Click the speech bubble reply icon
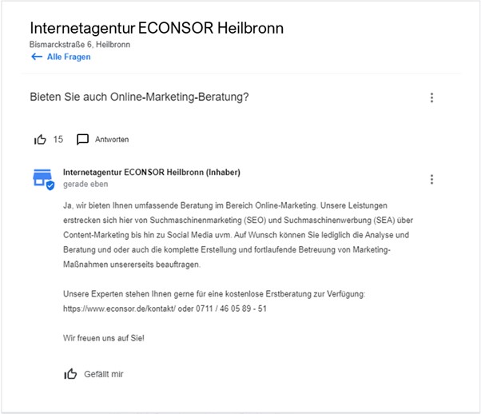 82,139
